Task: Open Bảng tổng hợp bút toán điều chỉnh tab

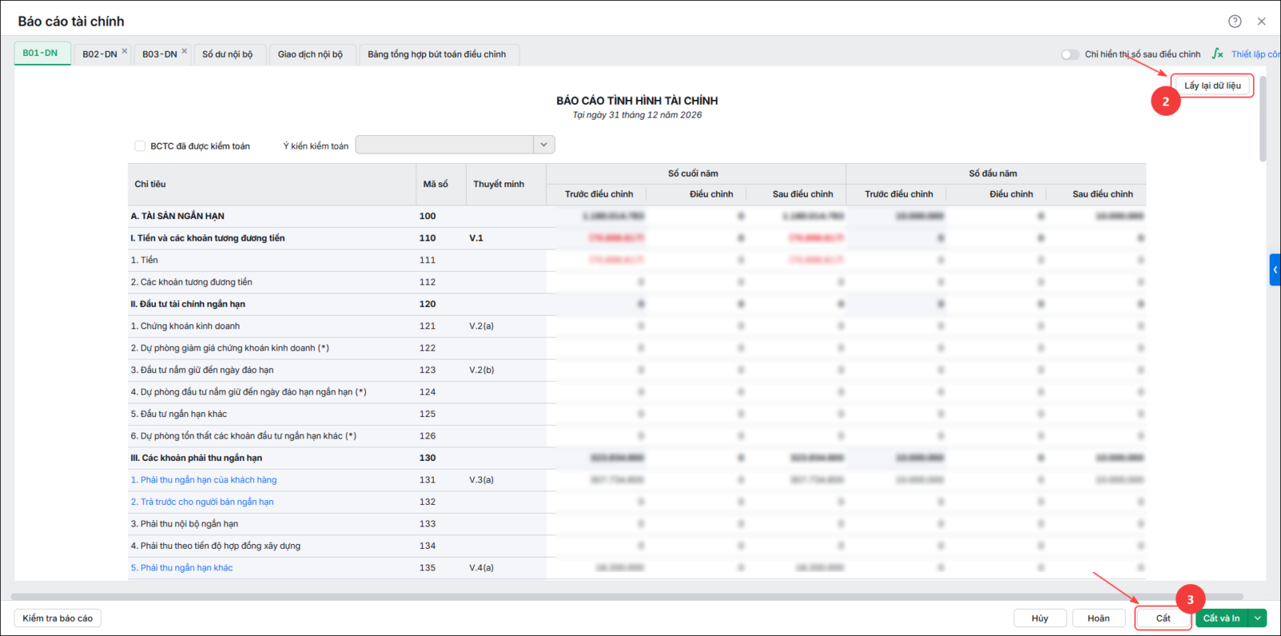Action: (437, 54)
